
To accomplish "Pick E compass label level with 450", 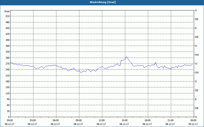I will (x=196, y=28).
